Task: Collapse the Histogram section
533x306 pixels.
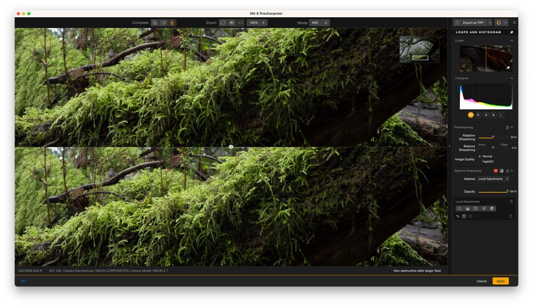Action: click(x=511, y=78)
